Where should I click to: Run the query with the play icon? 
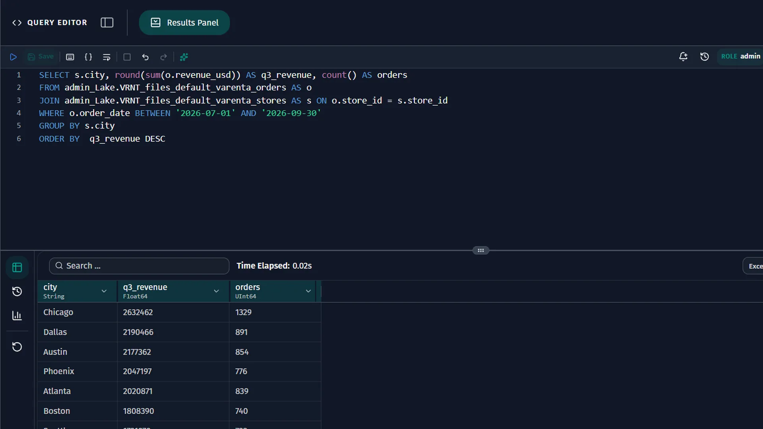[x=13, y=57]
